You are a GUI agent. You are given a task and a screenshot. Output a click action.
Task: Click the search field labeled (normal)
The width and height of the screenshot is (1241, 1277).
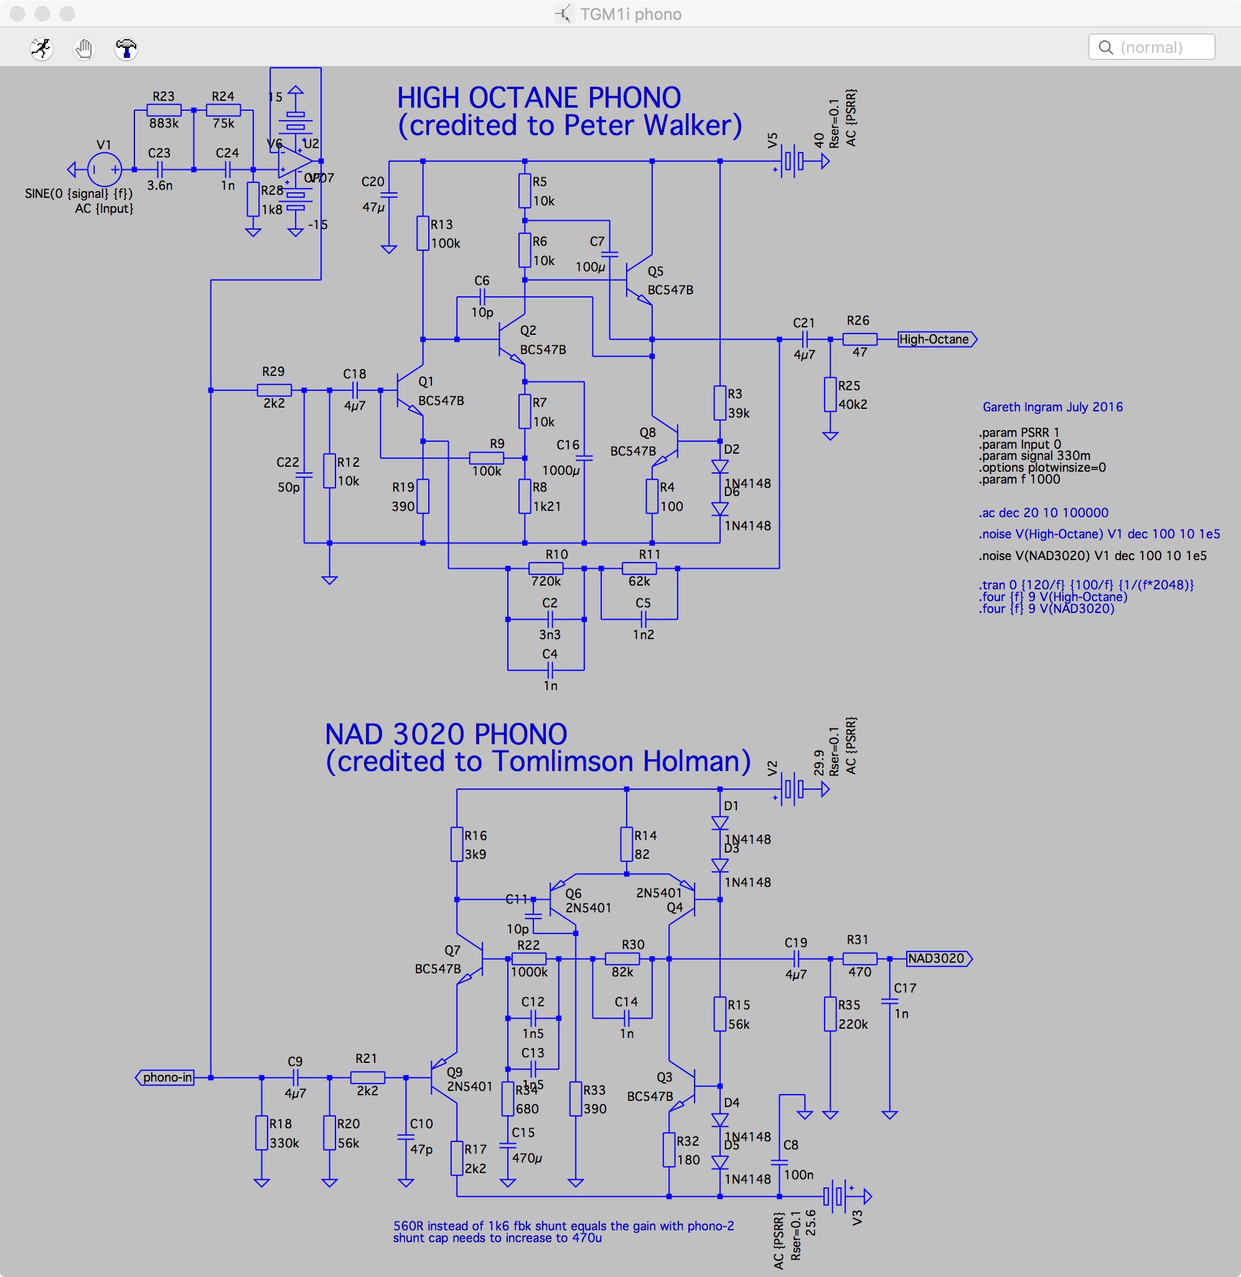(x=1151, y=47)
